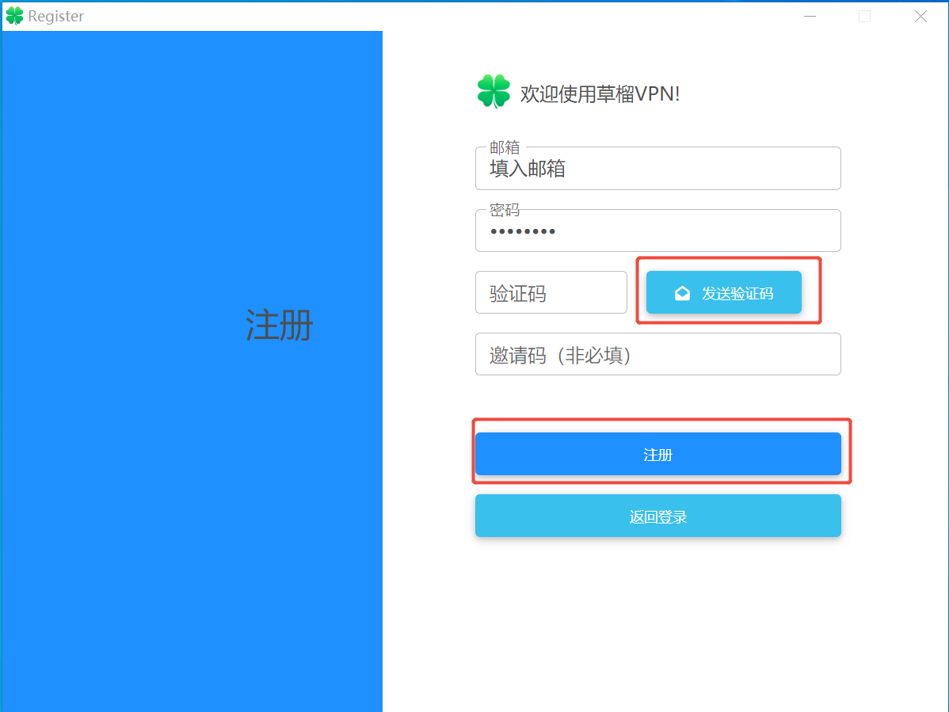The image size is (949, 712).
Task: Click the envelope icon on the send code button
Action: [681, 294]
